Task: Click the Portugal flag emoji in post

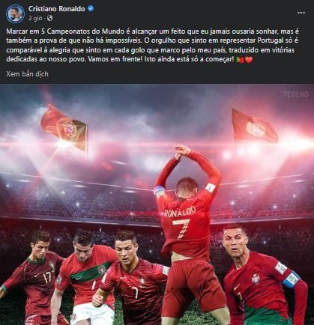Action: (x=240, y=60)
